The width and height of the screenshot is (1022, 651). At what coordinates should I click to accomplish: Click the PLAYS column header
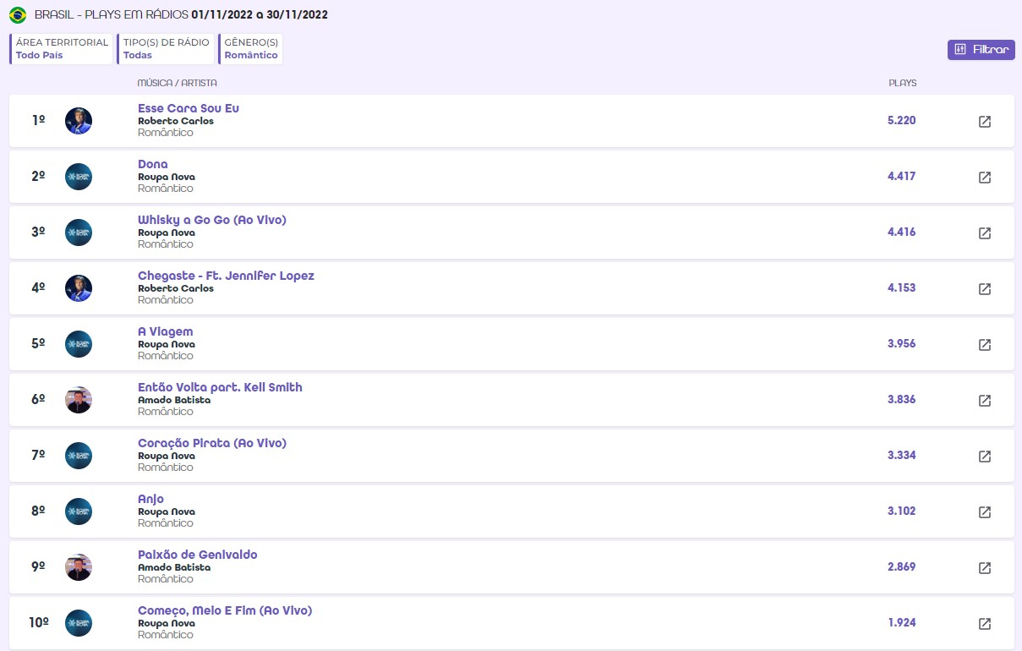[x=903, y=83]
